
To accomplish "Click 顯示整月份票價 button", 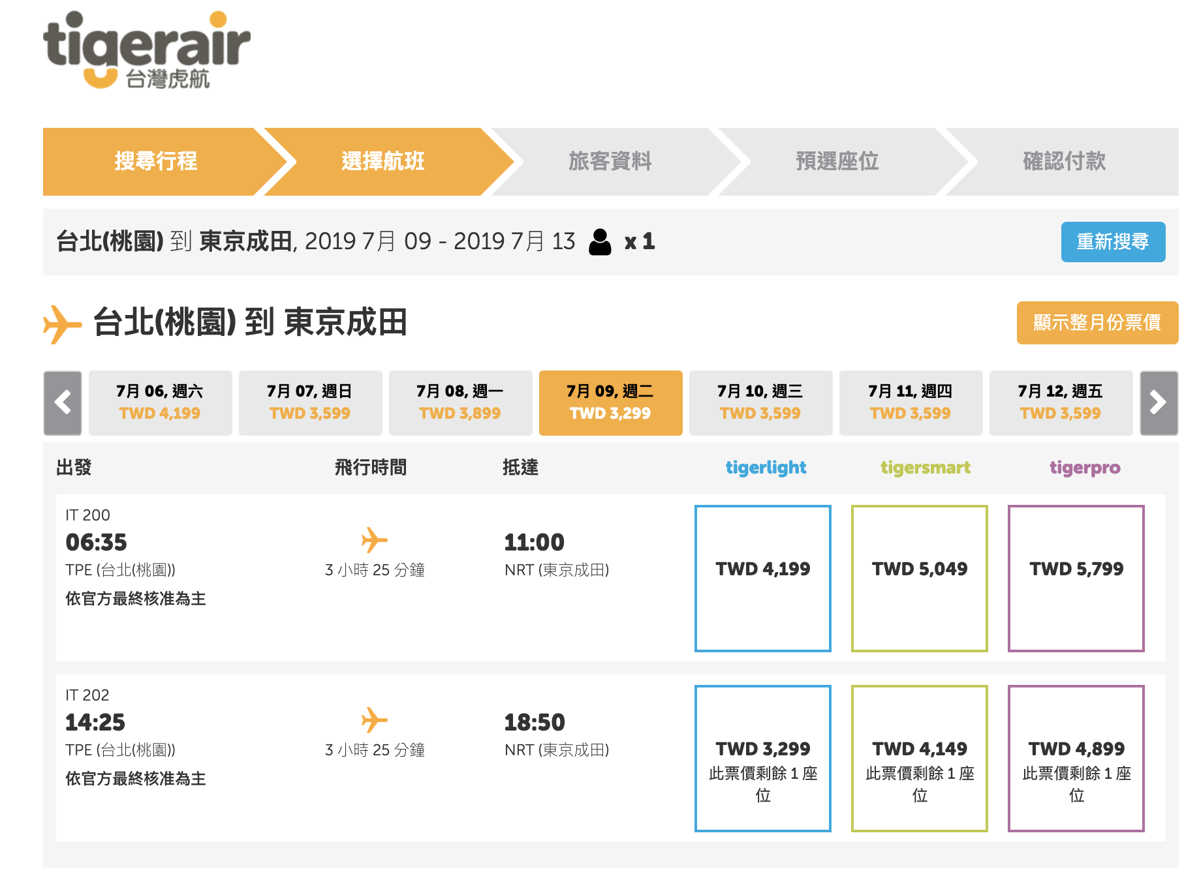I will click(x=1097, y=322).
